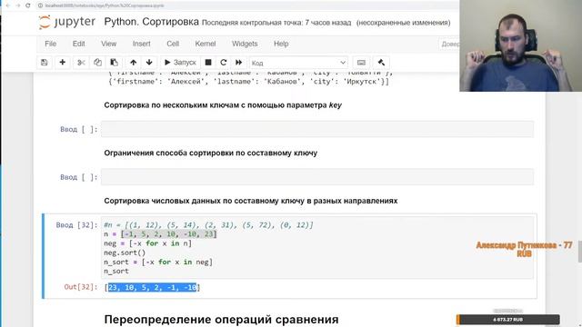The image size is (582, 327).
Task: Click the Jupyter logo
Action: [67, 22]
